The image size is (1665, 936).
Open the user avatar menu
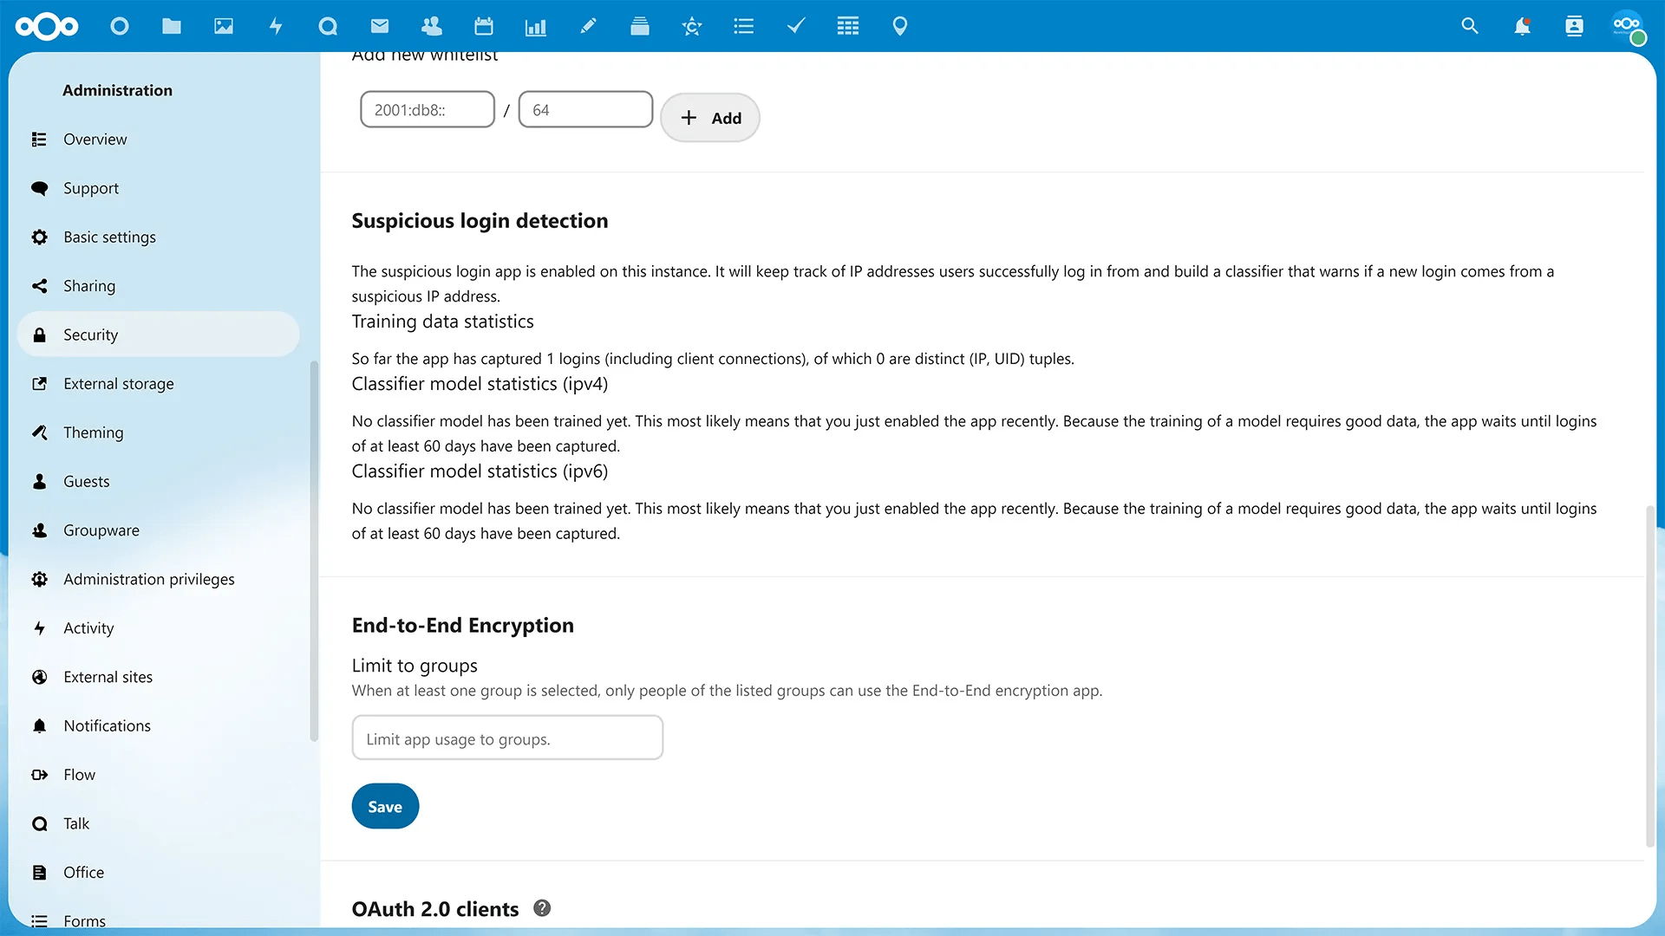pyautogui.click(x=1627, y=26)
